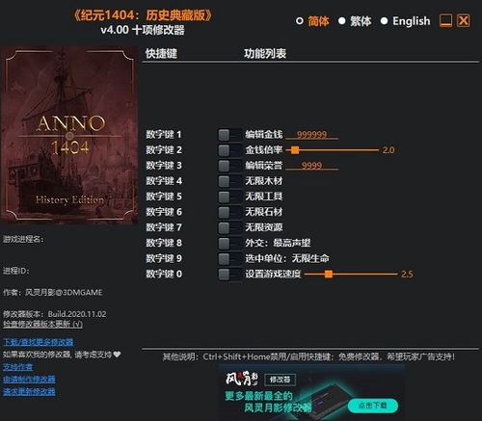The image size is (482, 421).
Task: Enable the 无限木材 (unlimited wood) switch
Action: coord(229,181)
